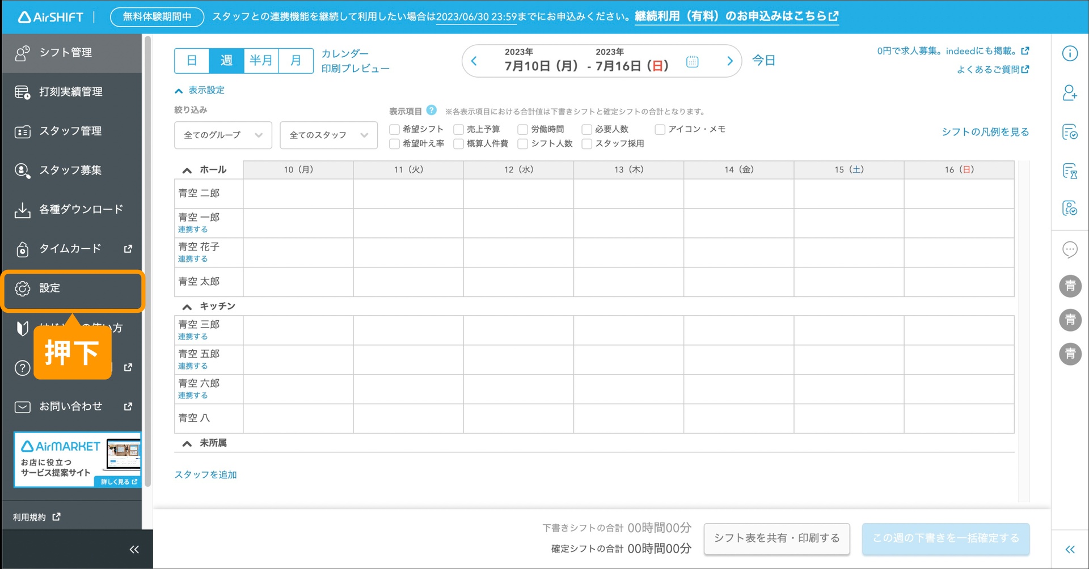The image size is (1089, 569).
Task: Open the 全てのスタッフ dropdown
Action: click(328, 135)
